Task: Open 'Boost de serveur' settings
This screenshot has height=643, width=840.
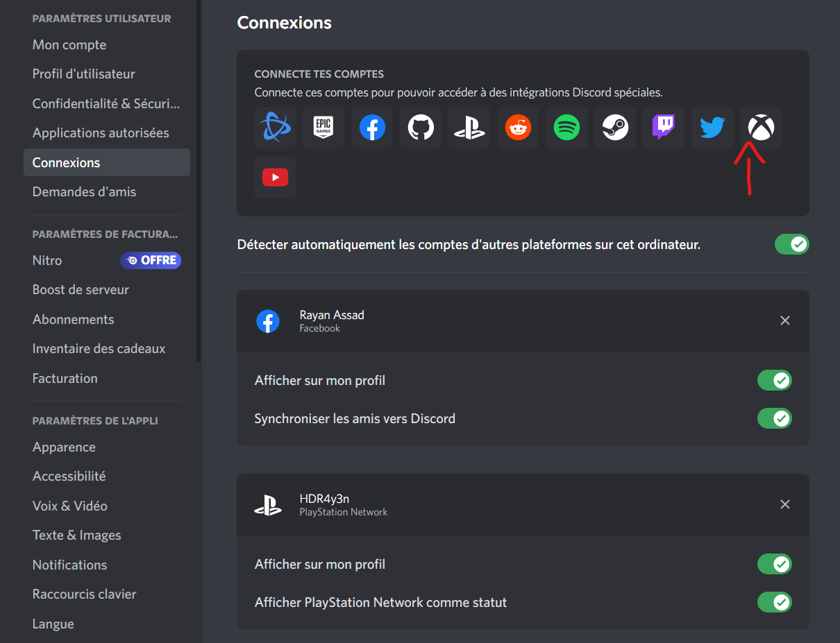Action: (107, 290)
